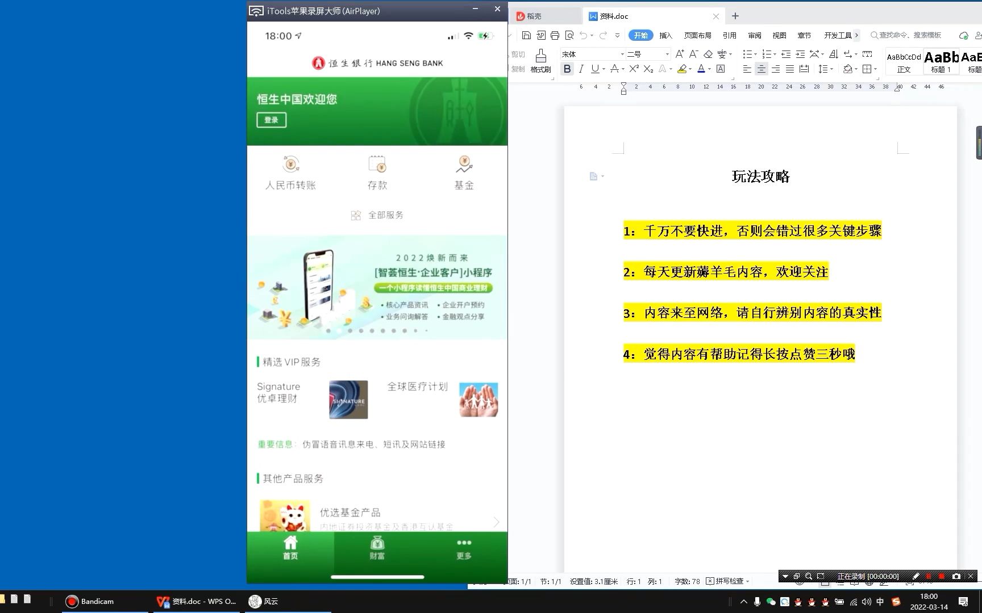Click the sort icon in WPS ribbon

tap(834, 54)
